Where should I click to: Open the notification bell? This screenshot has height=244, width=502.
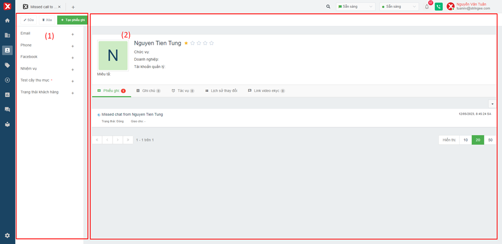tap(427, 7)
